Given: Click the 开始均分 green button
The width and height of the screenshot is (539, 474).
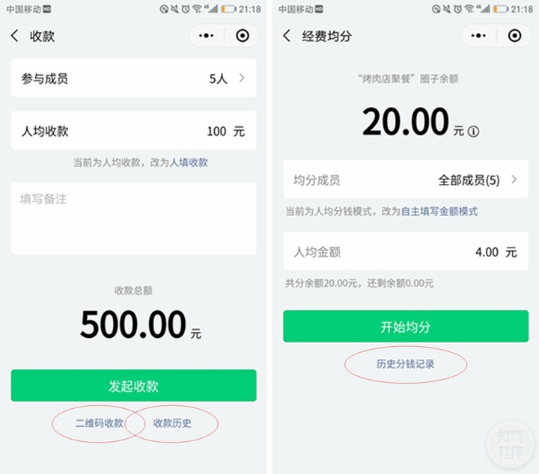Looking at the screenshot, I should point(406,327).
